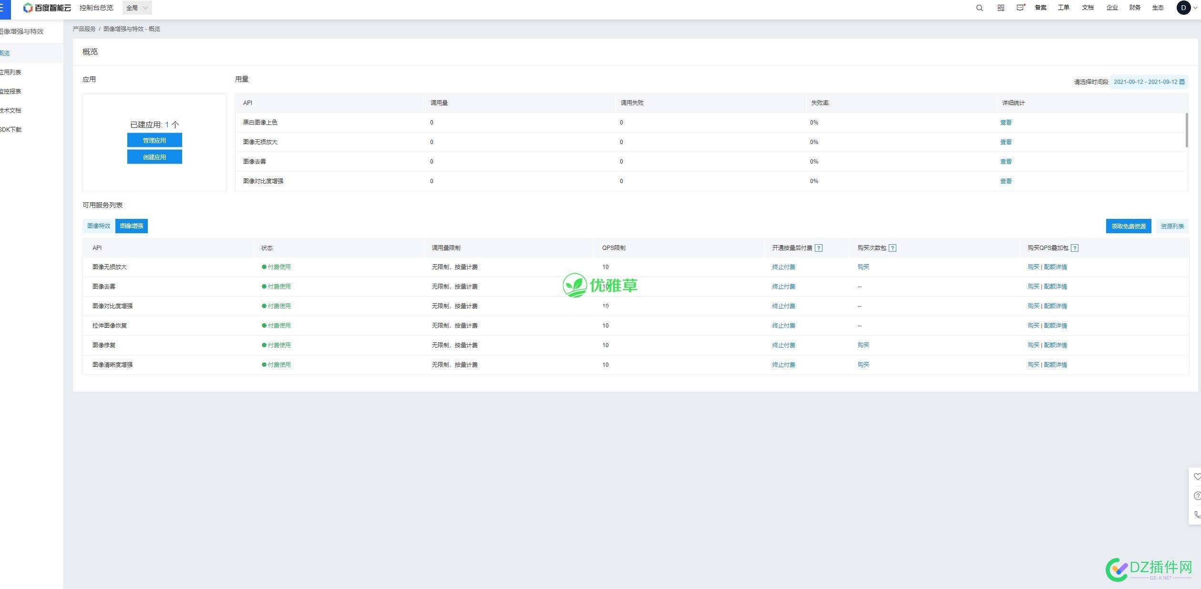Click 终止付费 for 图像无损放大
The height and width of the screenshot is (589, 1201).
[x=783, y=267]
